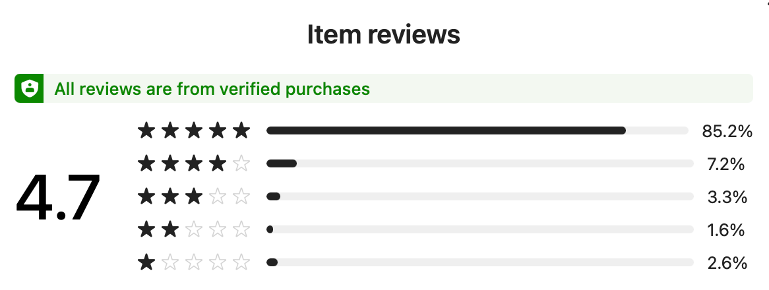Click the green verified purchase shield icon
This screenshot has width=769, height=290.
point(29,89)
